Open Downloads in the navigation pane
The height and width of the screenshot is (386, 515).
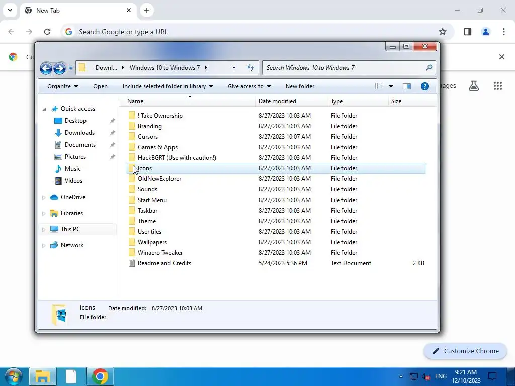tap(79, 133)
